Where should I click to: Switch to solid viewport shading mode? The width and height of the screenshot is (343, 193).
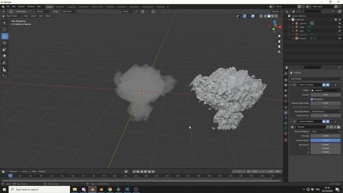pos(269,16)
